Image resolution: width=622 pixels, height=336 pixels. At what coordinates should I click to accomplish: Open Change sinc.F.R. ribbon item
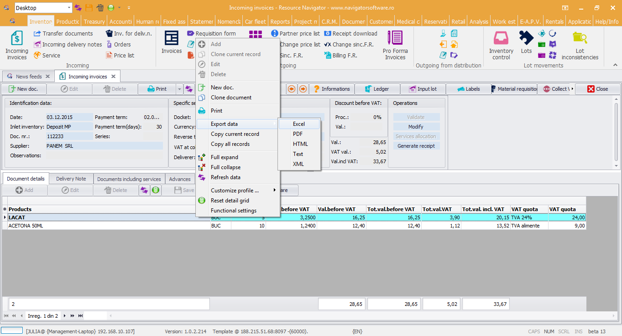coord(349,45)
